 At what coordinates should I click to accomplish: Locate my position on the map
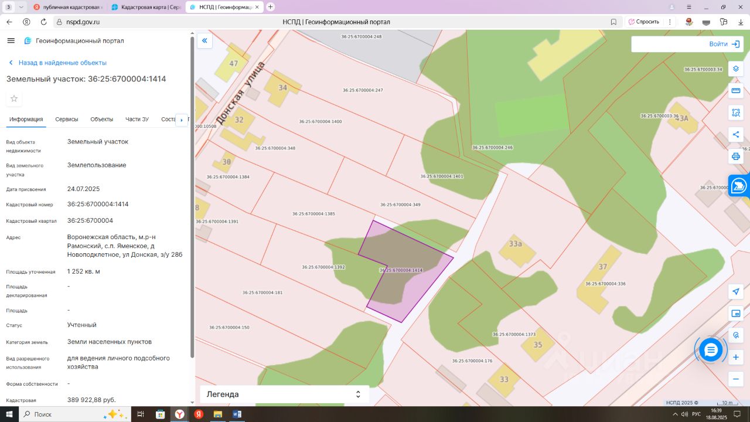(x=736, y=291)
